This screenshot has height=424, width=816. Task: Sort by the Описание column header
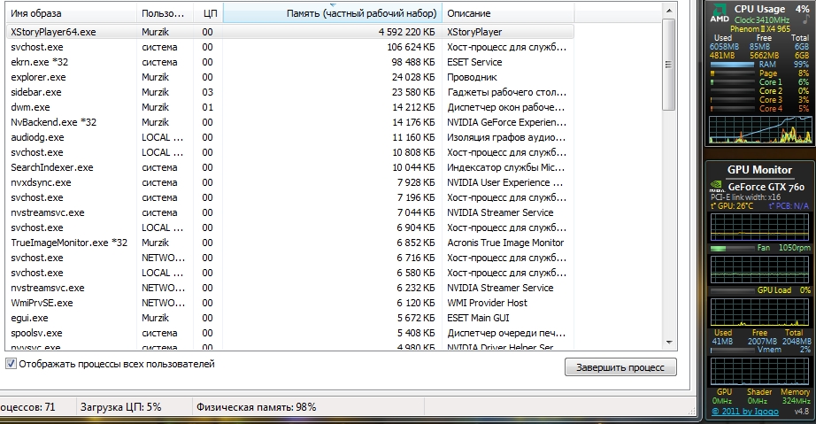coord(508,13)
